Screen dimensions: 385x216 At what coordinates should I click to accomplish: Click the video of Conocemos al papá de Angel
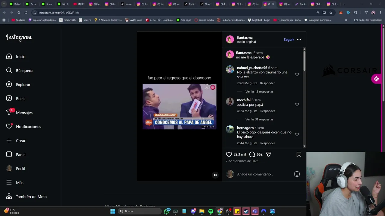click(x=179, y=106)
